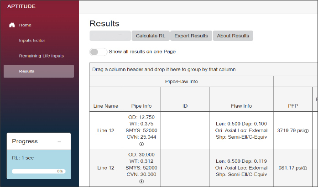This screenshot has width=318, height=187.
Task: Open Remaining Life Inputs page
Action: [41, 56]
